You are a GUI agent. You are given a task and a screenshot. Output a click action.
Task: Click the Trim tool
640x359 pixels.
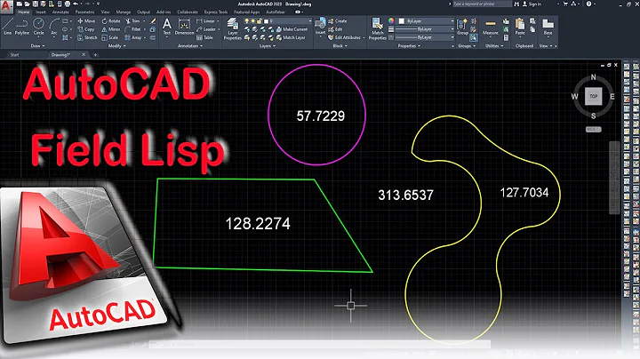[x=132, y=20]
